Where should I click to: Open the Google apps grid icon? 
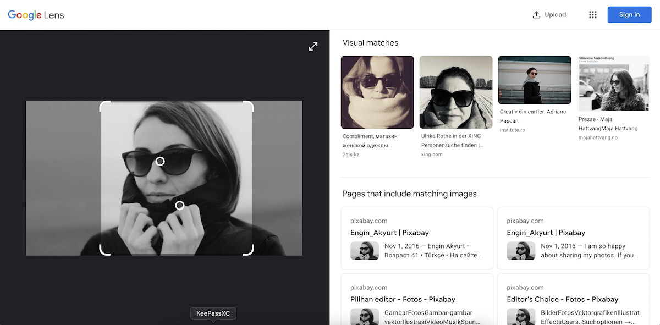(592, 15)
